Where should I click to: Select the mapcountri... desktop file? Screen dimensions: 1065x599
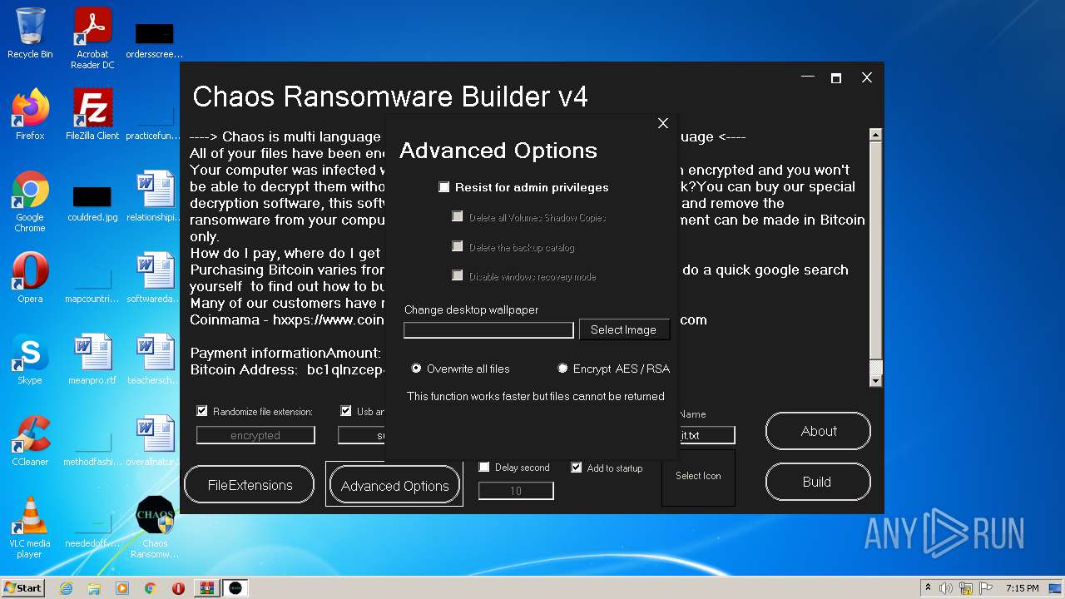pyautogui.click(x=92, y=283)
